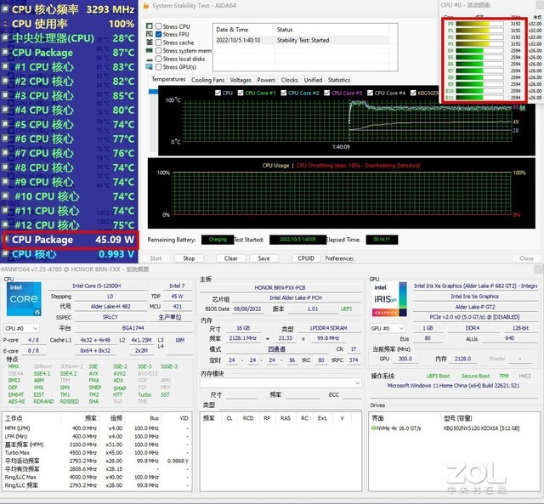Open the GPU #0 selector dropdown
This screenshot has height=504, width=544.
click(x=388, y=327)
